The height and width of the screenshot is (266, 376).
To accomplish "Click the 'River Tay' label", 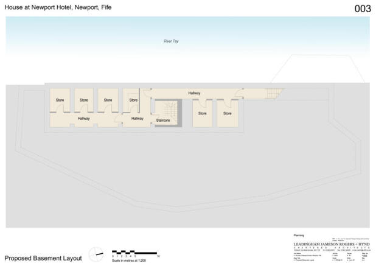I will coord(171,41).
